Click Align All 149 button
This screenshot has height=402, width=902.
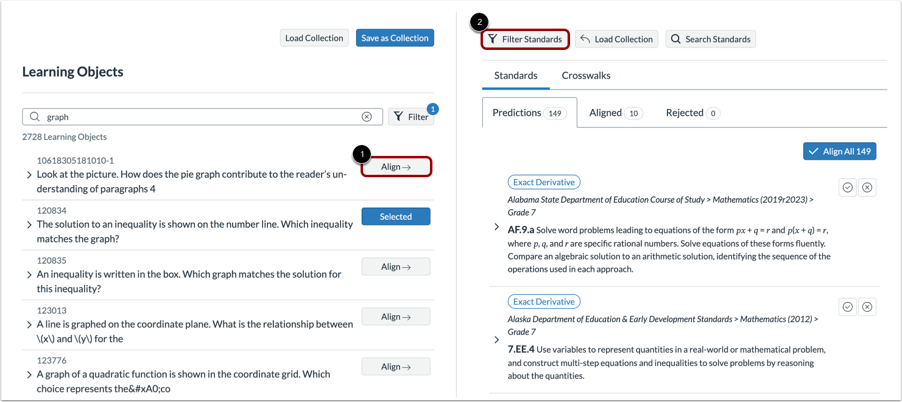tap(840, 152)
